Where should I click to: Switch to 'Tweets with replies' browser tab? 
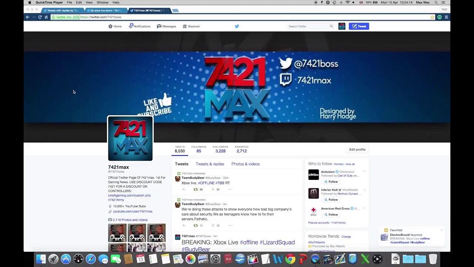(x=63, y=10)
